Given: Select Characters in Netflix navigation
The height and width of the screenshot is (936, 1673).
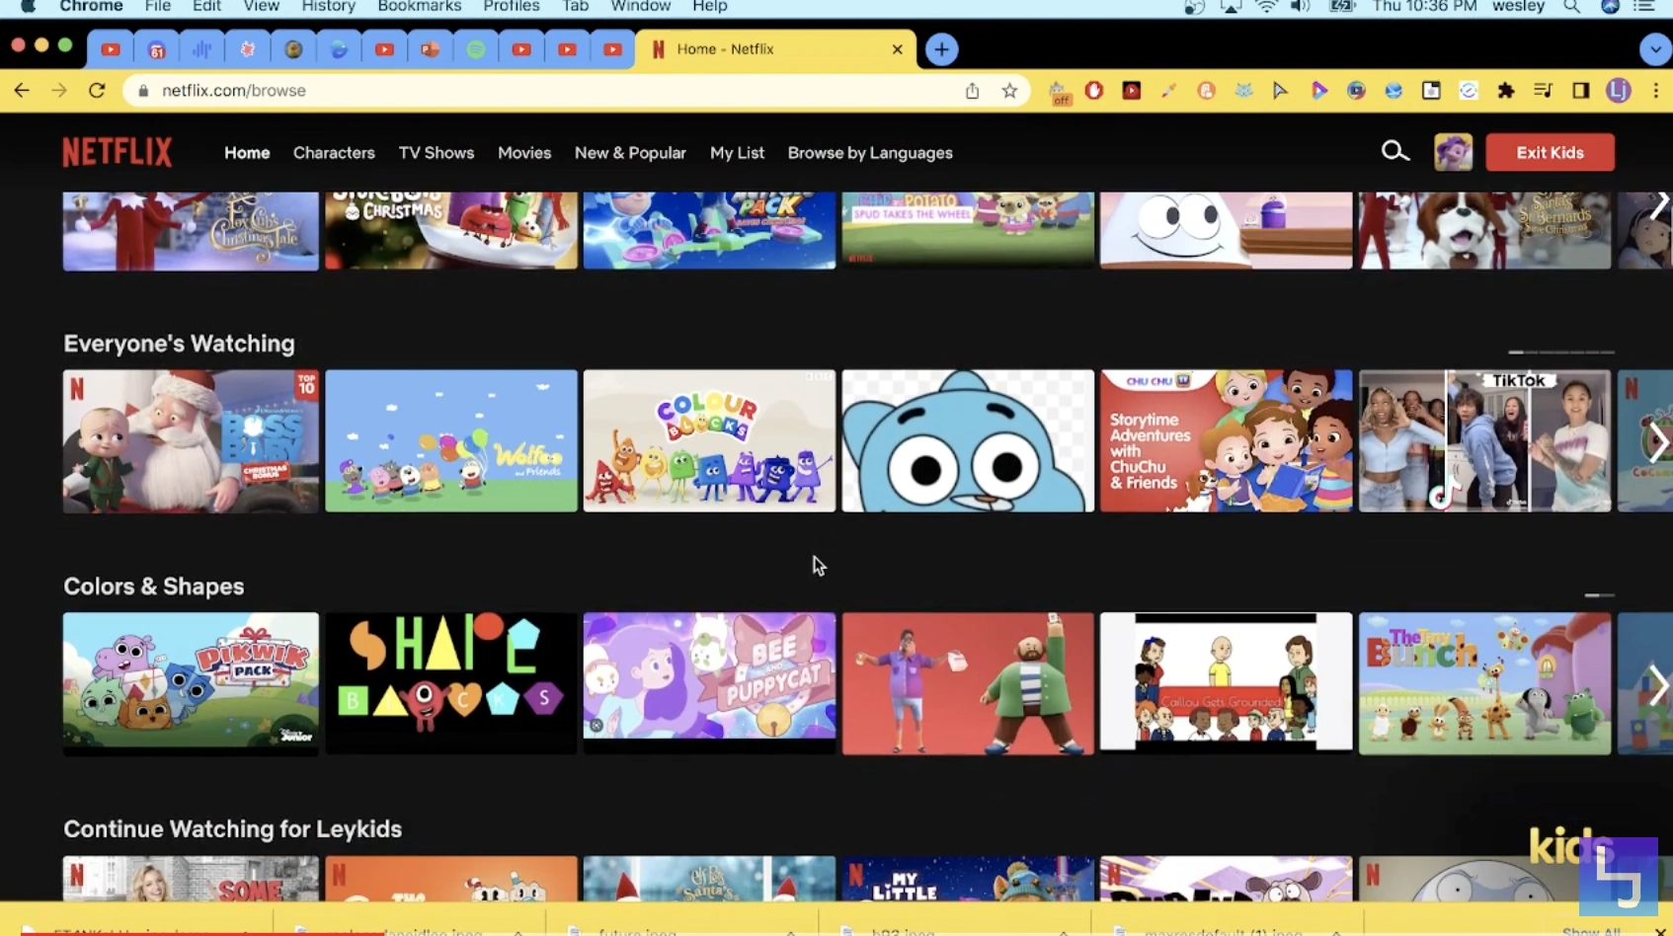Looking at the screenshot, I should (x=334, y=152).
